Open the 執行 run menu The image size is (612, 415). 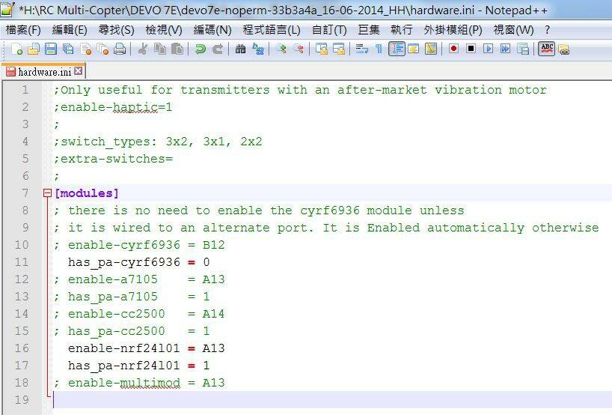click(402, 30)
